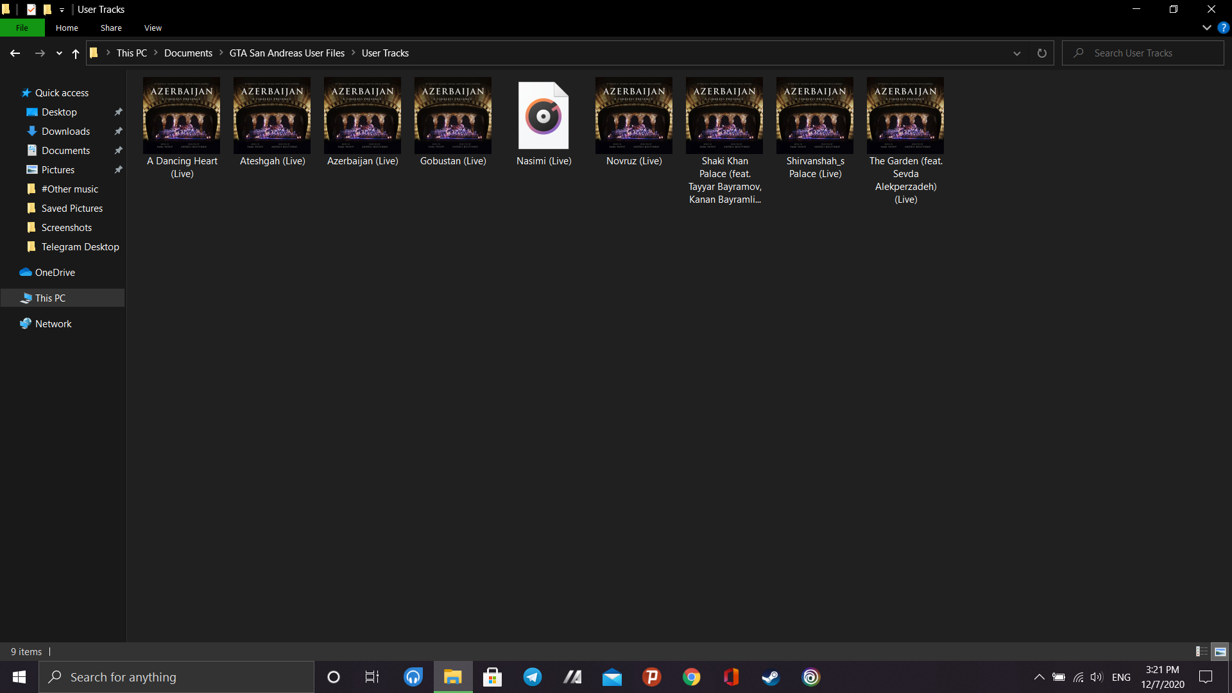Image resolution: width=1232 pixels, height=693 pixels.
Task: Open Telegram from the taskbar
Action: (533, 677)
